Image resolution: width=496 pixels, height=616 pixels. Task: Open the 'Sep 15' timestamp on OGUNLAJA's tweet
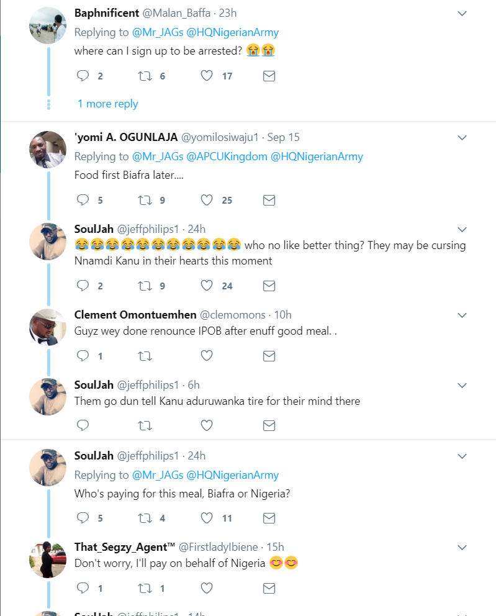285,137
